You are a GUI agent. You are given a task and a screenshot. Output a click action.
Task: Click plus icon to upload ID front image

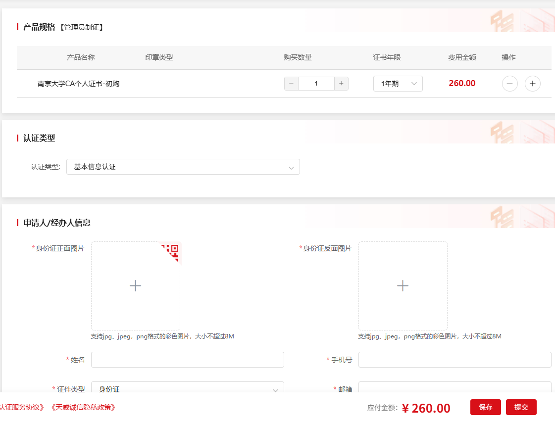coord(135,286)
